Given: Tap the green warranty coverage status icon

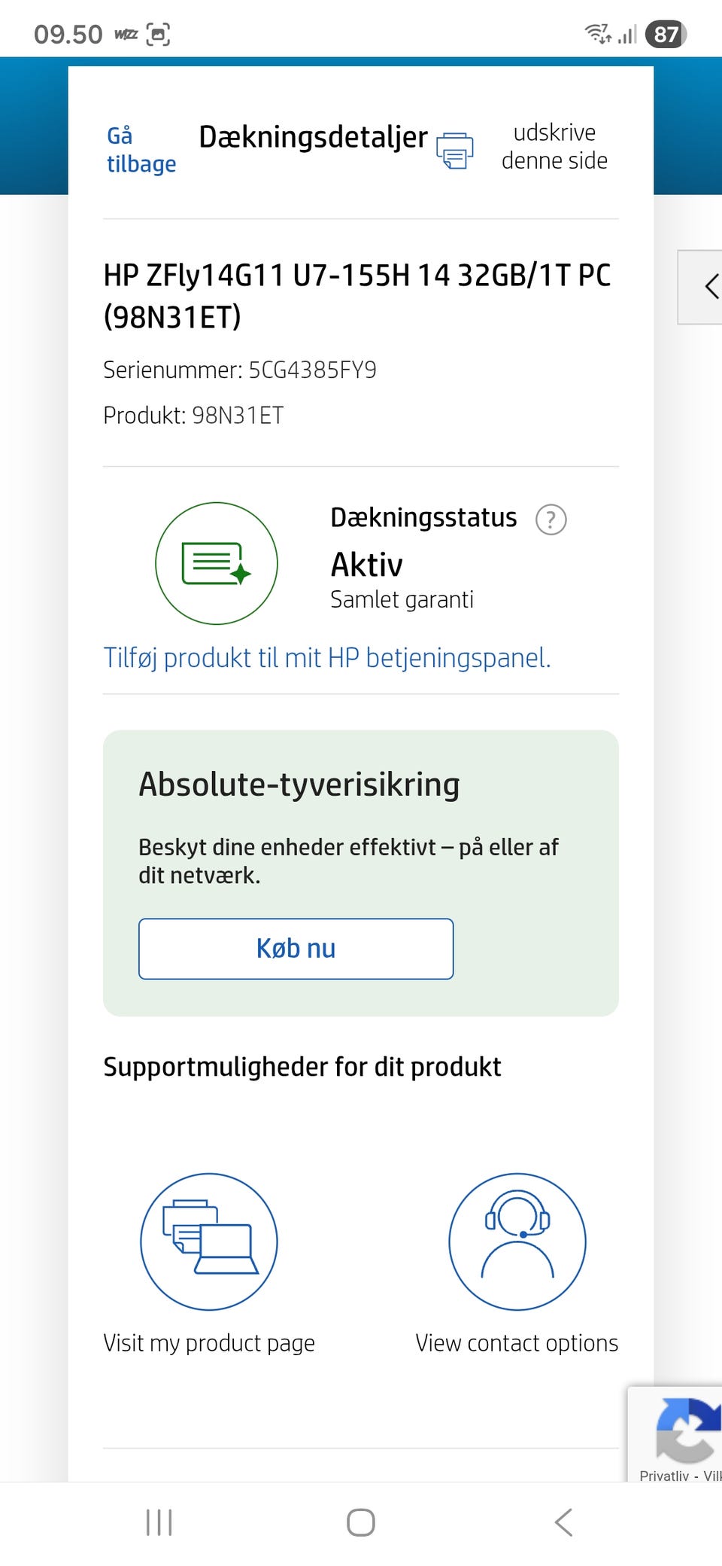Looking at the screenshot, I should pyautogui.click(x=217, y=563).
